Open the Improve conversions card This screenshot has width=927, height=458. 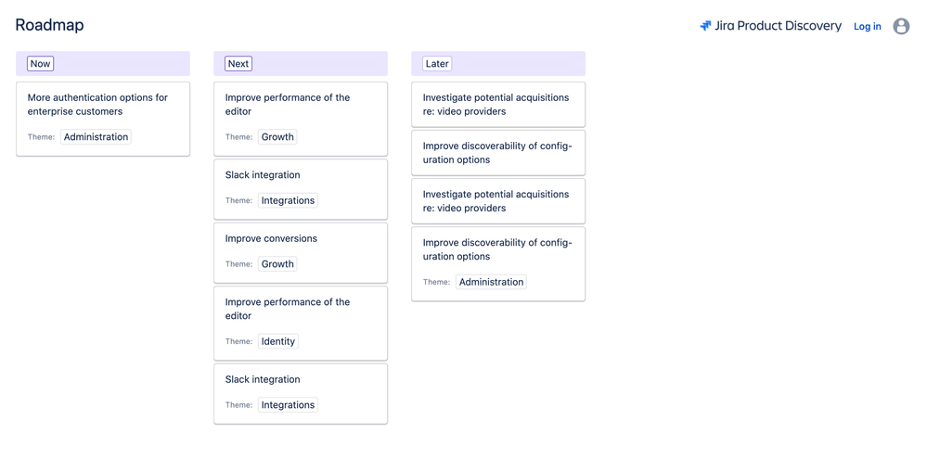pos(301,253)
